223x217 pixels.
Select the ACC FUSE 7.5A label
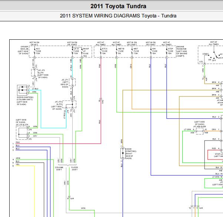(39, 51)
